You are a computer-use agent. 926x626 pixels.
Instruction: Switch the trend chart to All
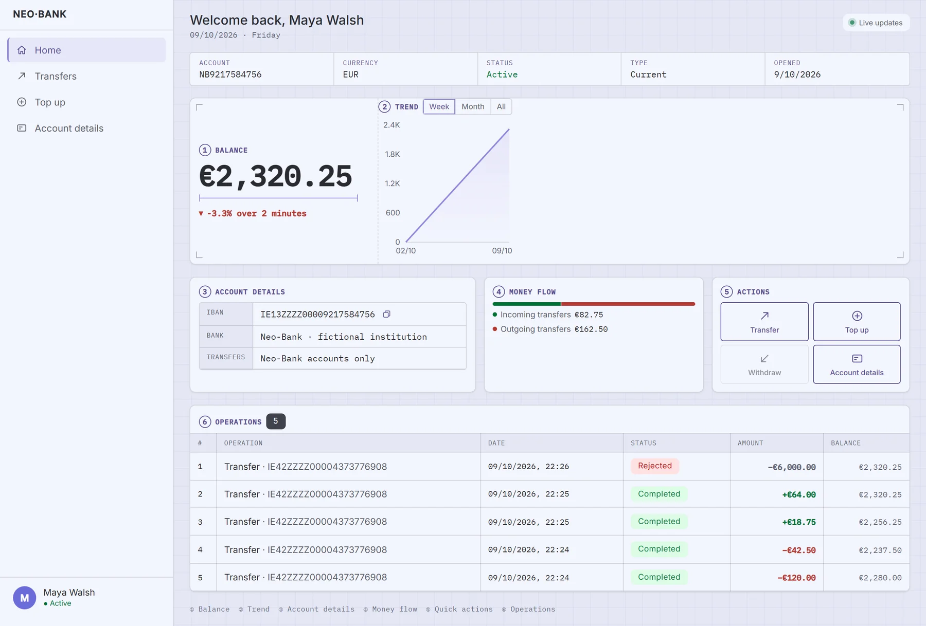click(501, 106)
